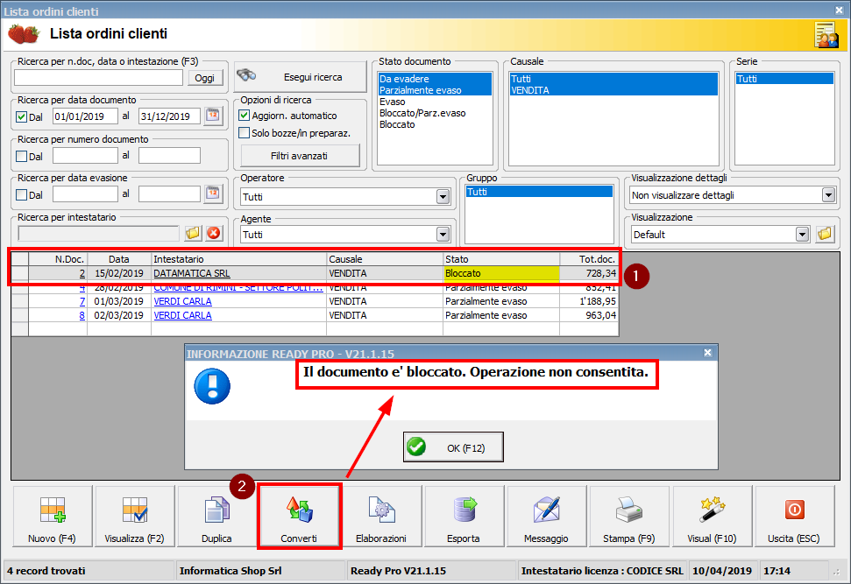Click the Duplica document icon
This screenshot has height=584, width=851.
pyautogui.click(x=216, y=517)
